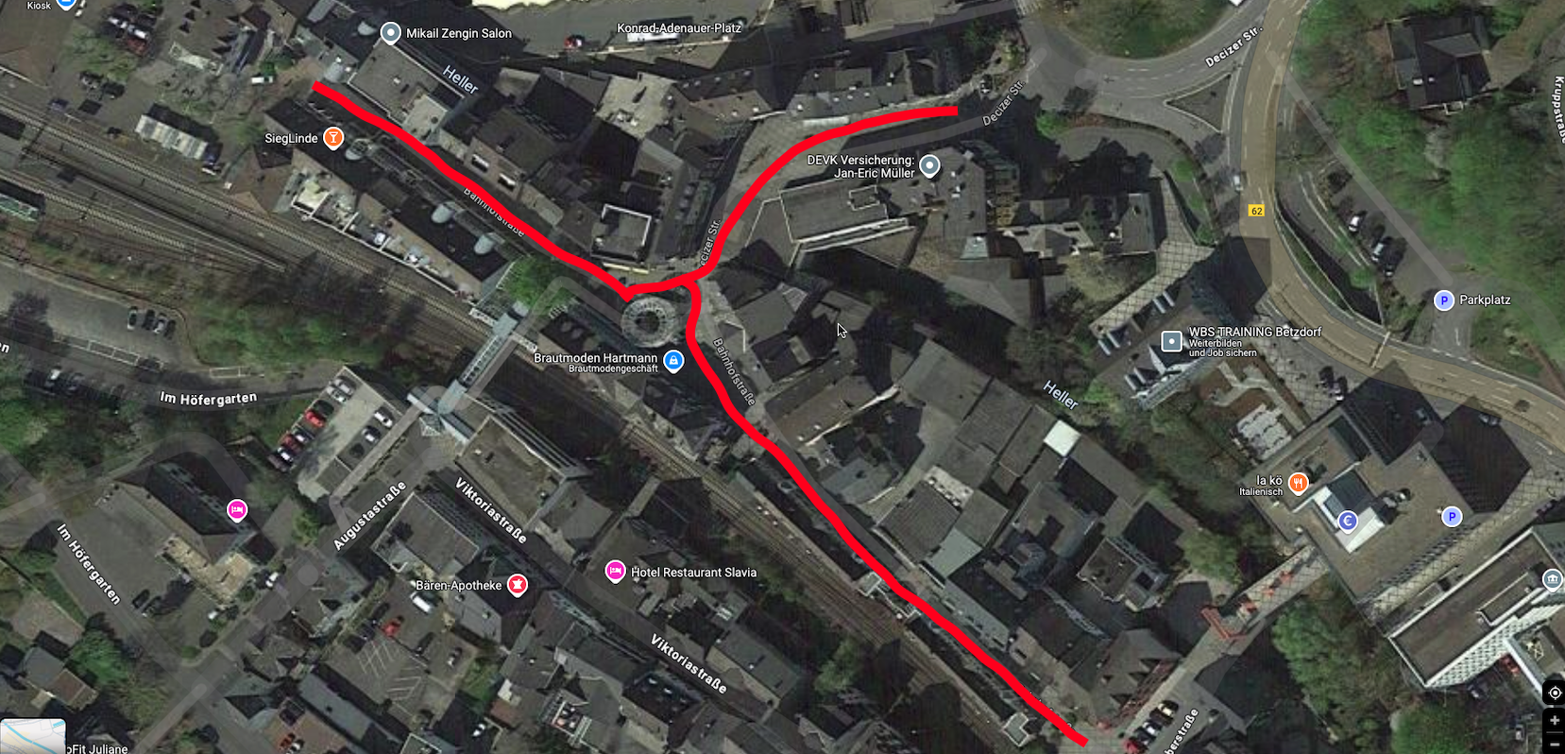Click the Bären-Apotheke pharmacy marker

coord(517,585)
